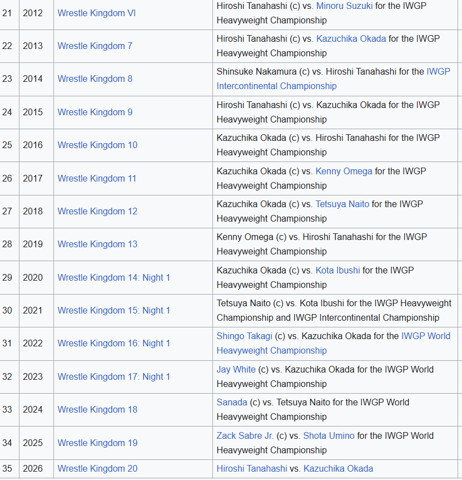Click the year cell 2023
Viewport: 462px width, 480px height.
36,377
